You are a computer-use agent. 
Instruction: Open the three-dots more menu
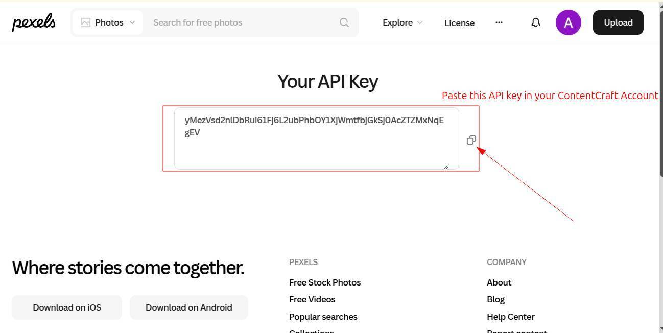[499, 22]
